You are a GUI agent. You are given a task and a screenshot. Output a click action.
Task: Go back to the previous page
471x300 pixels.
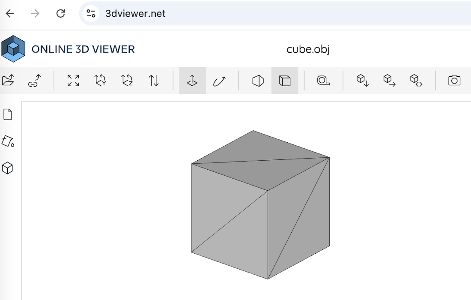tap(10, 14)
